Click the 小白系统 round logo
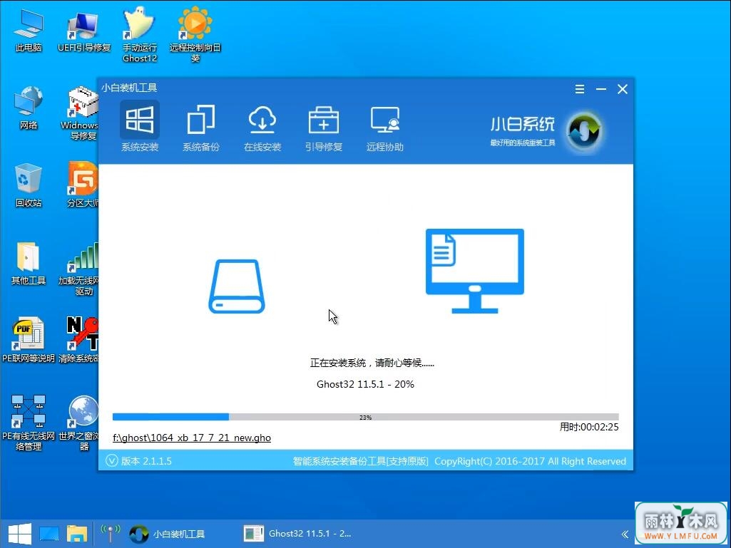This screenshot has width=731, height=548. coord(584,131)
